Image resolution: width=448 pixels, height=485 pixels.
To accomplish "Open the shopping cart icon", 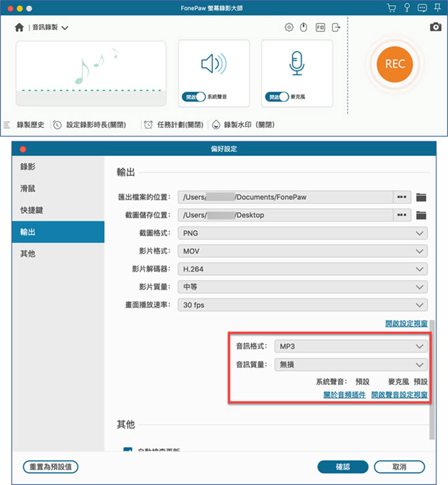I will pos(392,8).
